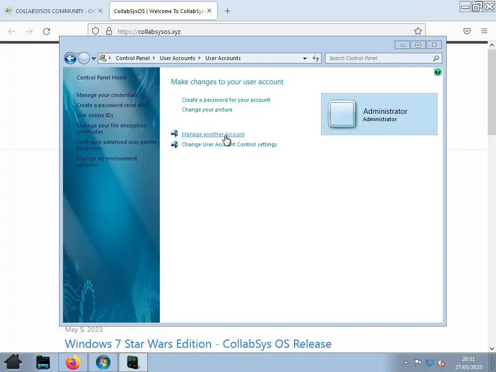Screen dimensions: 496x372
Task: Open the Pocket save icon
Action: click(x=467, y=31)
